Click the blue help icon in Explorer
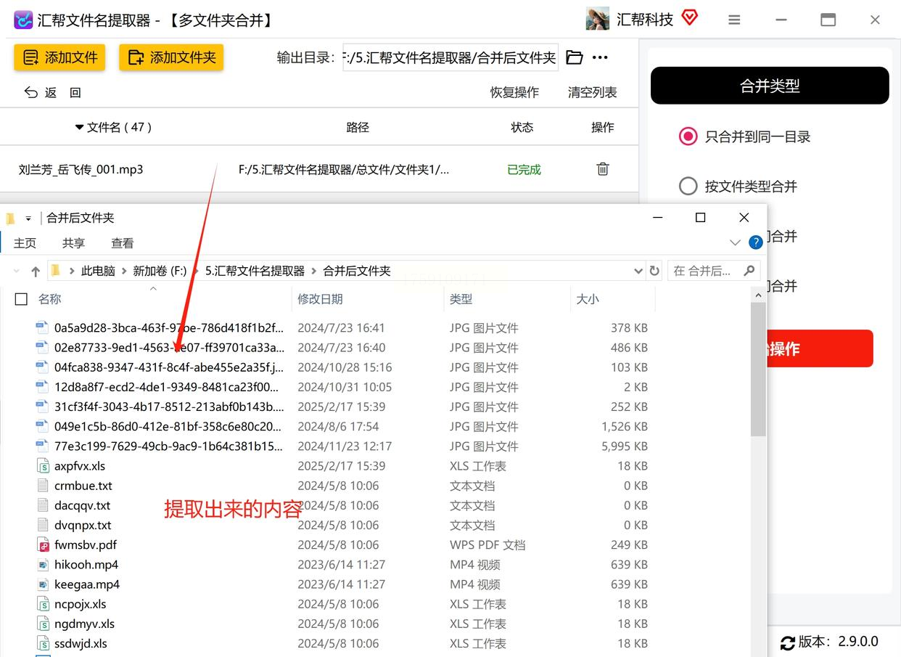 755,242
